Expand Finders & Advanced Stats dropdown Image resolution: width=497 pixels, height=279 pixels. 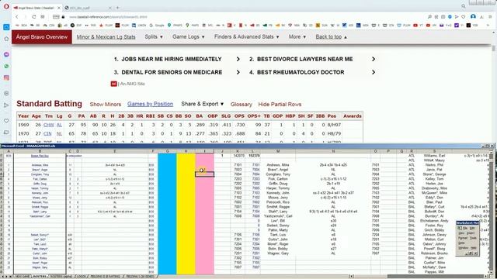(x=247, y=36)
